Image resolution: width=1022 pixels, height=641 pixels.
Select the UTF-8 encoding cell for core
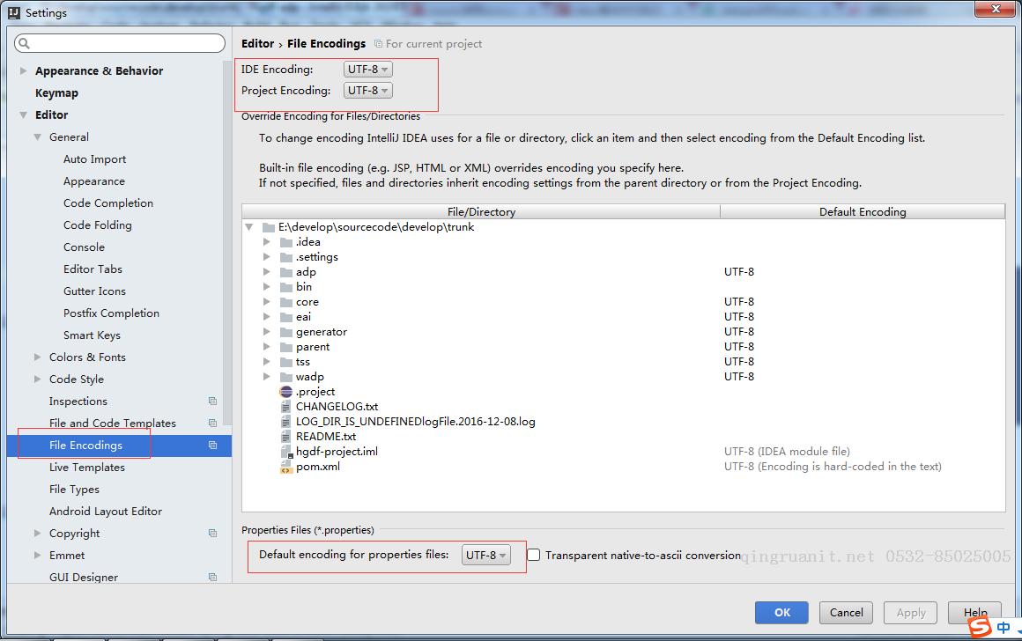pos(738,302)
